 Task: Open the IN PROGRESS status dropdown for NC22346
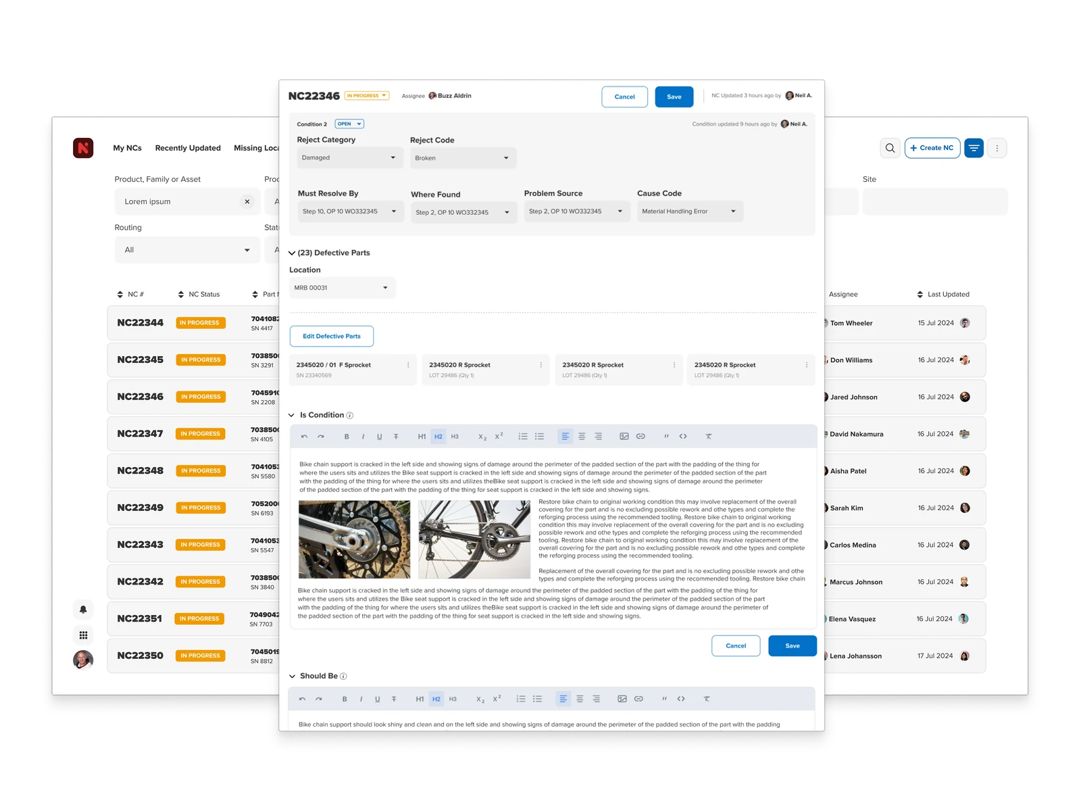click(367, 96)
